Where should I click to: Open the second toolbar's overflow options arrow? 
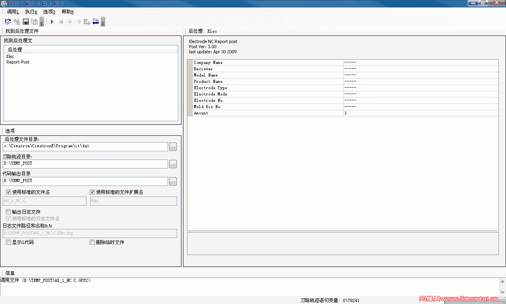(103, 22)
